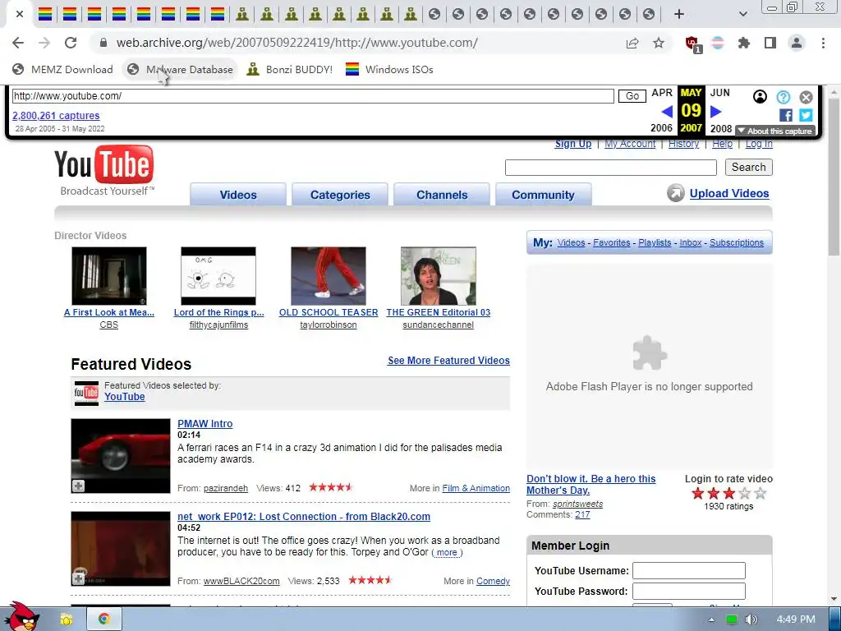841x631 pixels.
Task: Go to previous capture with left blue arrow
Action: (667, 112)
